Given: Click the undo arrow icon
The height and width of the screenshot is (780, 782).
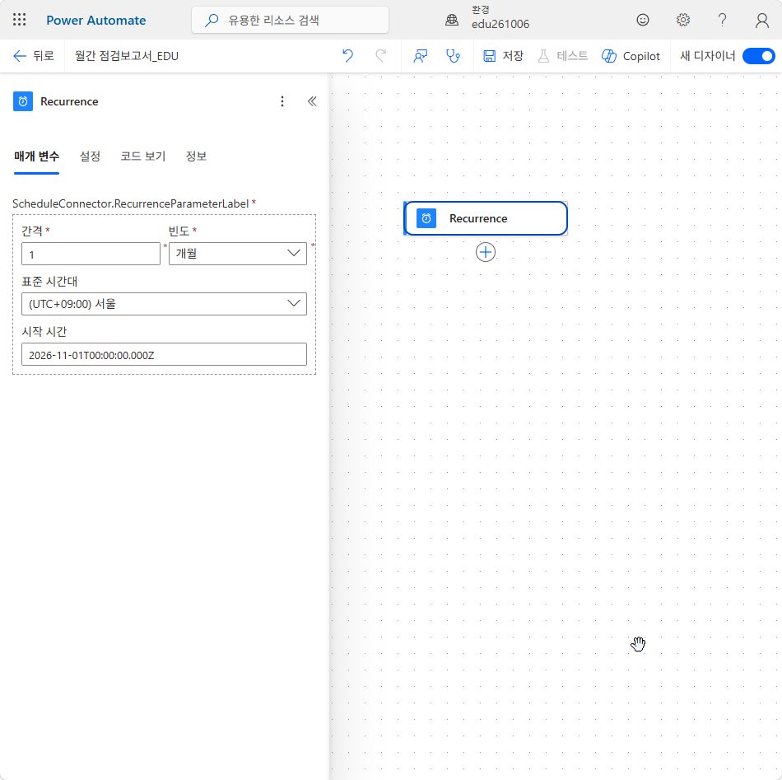Looking at the screenshot, I should (347, 56).
